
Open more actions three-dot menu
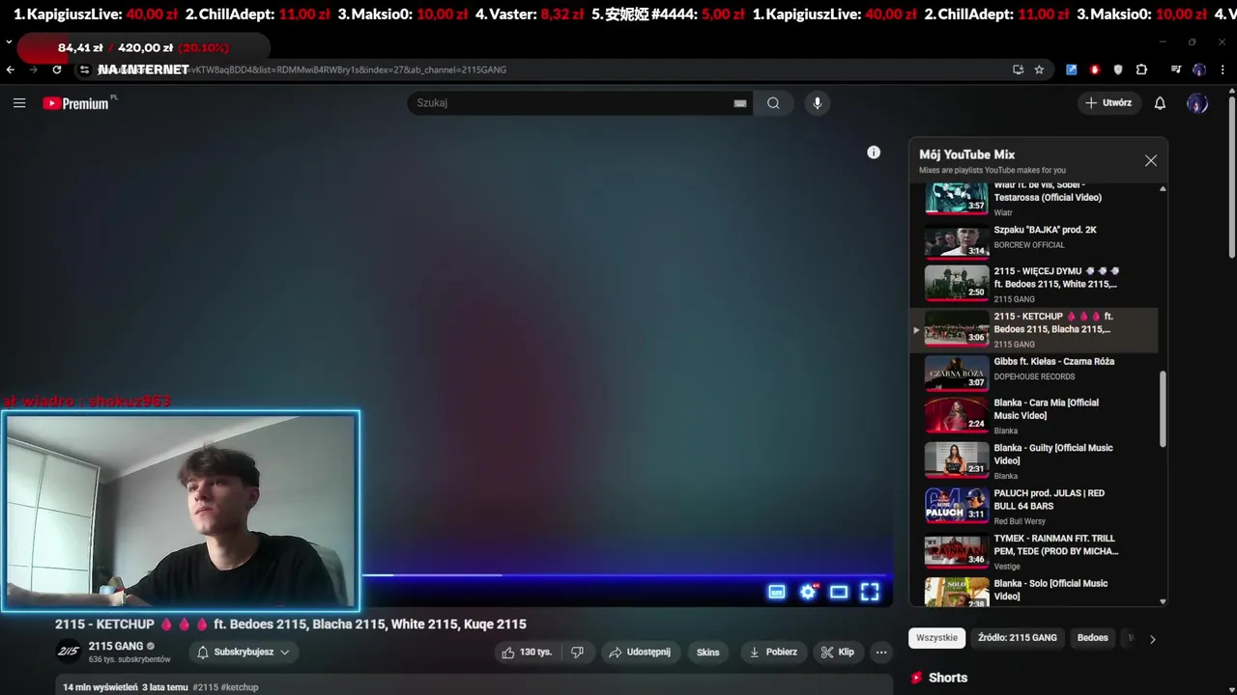(x=881, y=653)
